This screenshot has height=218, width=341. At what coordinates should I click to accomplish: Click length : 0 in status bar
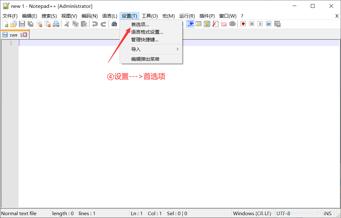pos(63,213)
